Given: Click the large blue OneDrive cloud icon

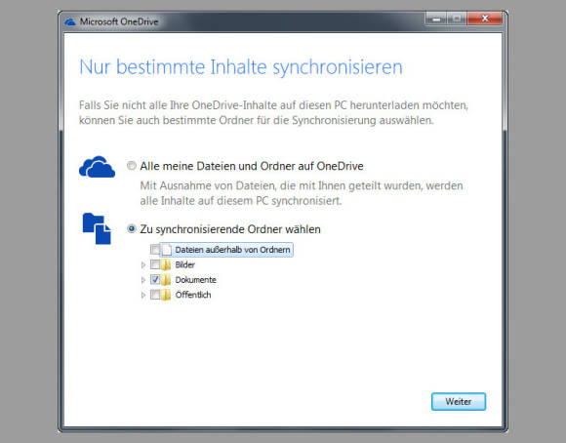Looking at the screenshot, I should pos(98,167).
